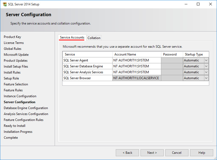Click Instance Configuration step in sidebar
217x160 pixels.
click(20, 96)
